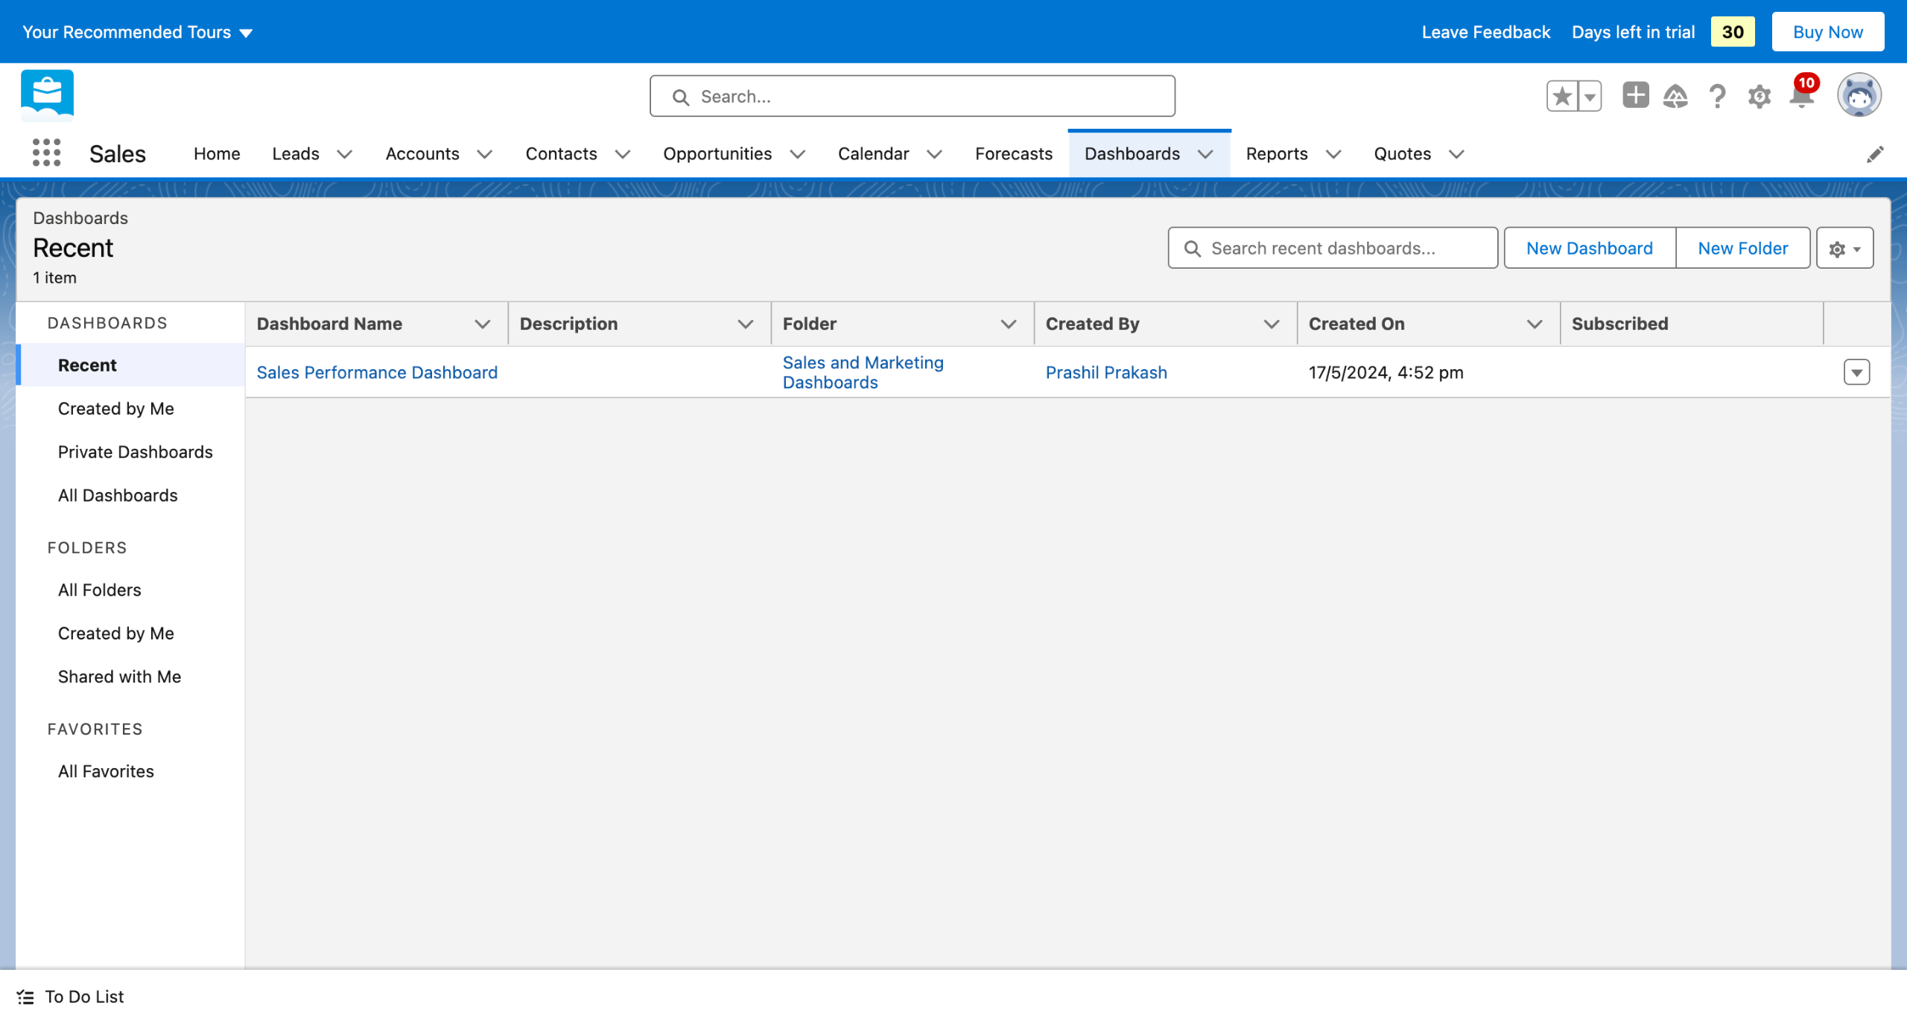Click the Sales app briefcase logo
1907x1022 pixels.
[48, 95]
